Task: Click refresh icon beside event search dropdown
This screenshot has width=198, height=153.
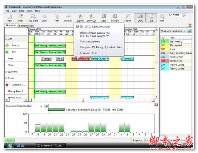Action: (x=189, y=31)
